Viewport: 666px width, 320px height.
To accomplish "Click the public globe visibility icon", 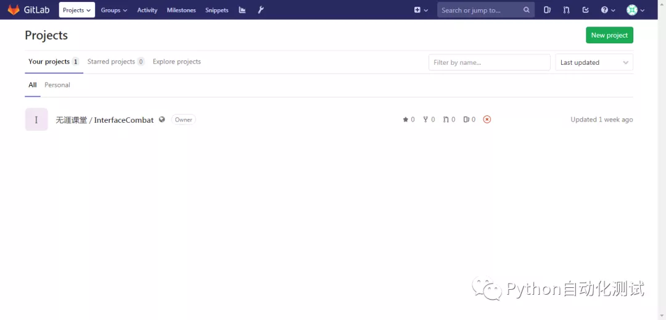I will click(162, 120).
